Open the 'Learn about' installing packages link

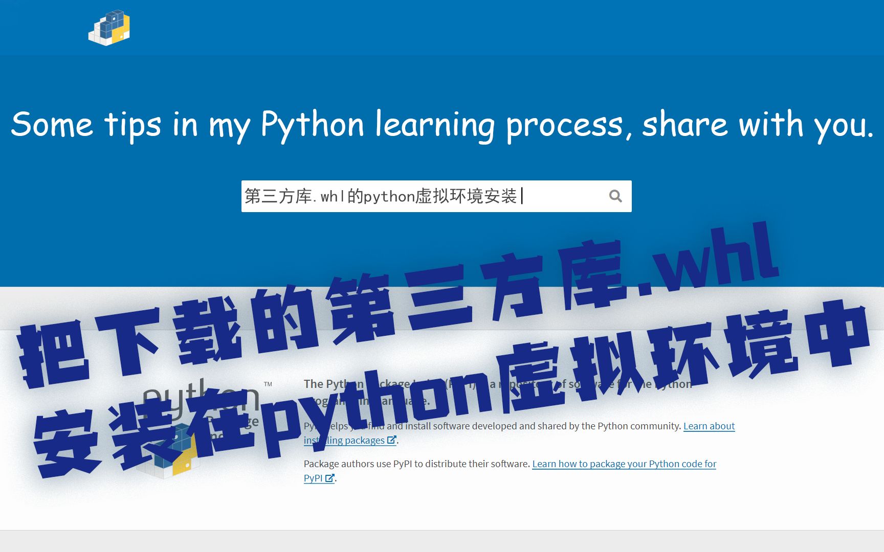(709, 426)
